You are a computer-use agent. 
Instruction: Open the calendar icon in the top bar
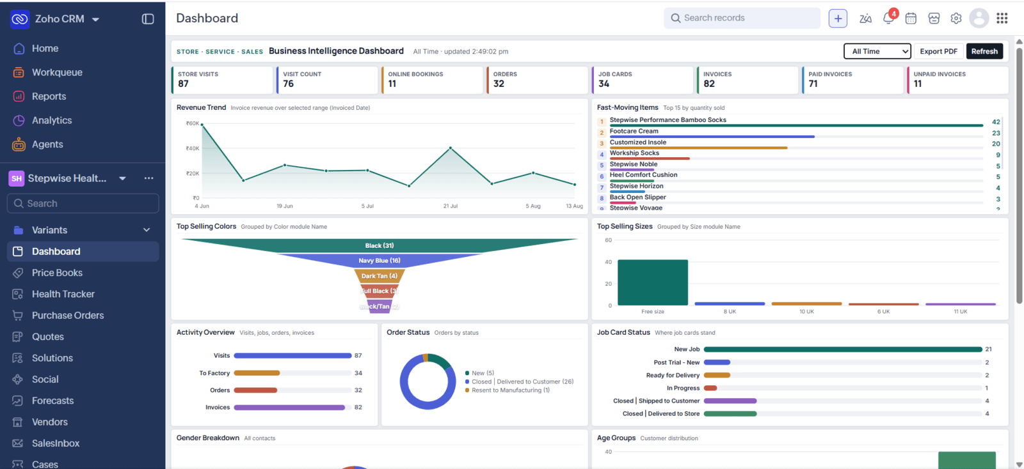pos(911,19)
